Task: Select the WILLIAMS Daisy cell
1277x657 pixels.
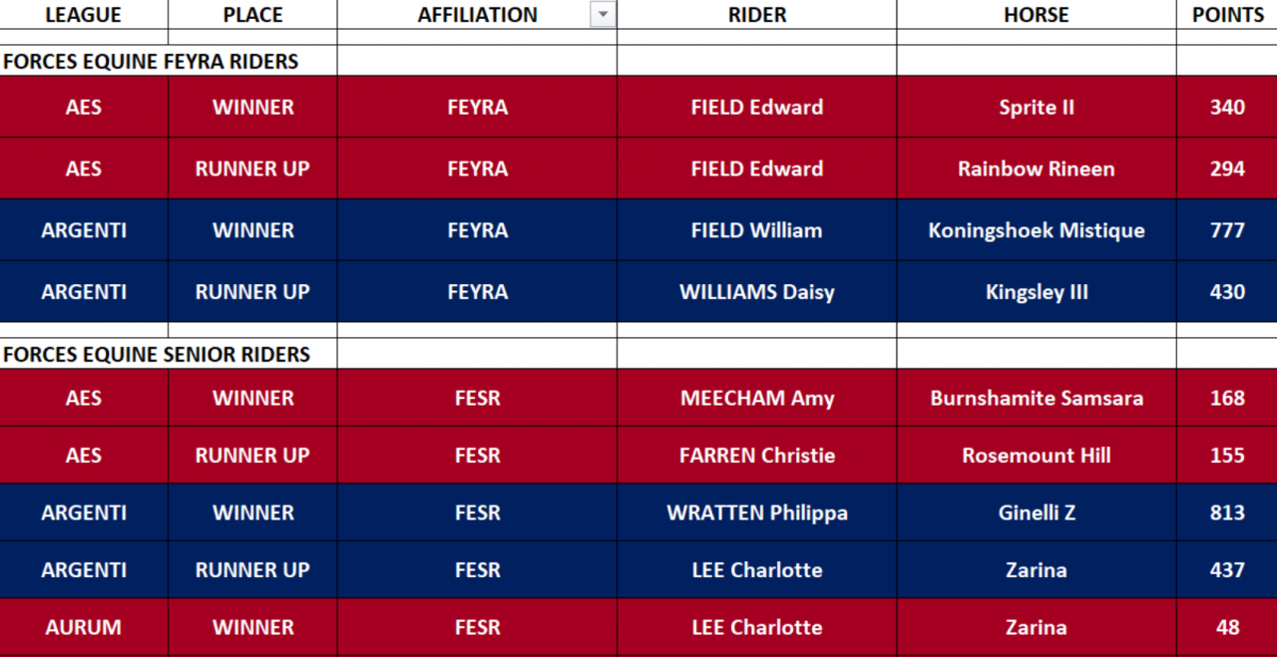Action: click(757, 292)
